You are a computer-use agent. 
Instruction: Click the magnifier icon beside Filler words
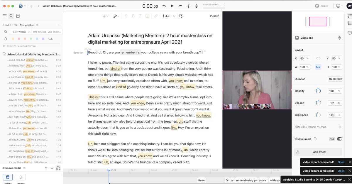coord(6,32)
